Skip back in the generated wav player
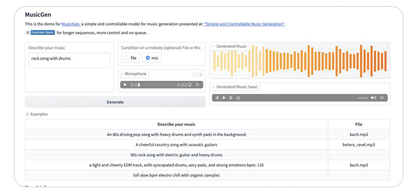This screenshot has width=410, height=190. (x=217, y=98)
